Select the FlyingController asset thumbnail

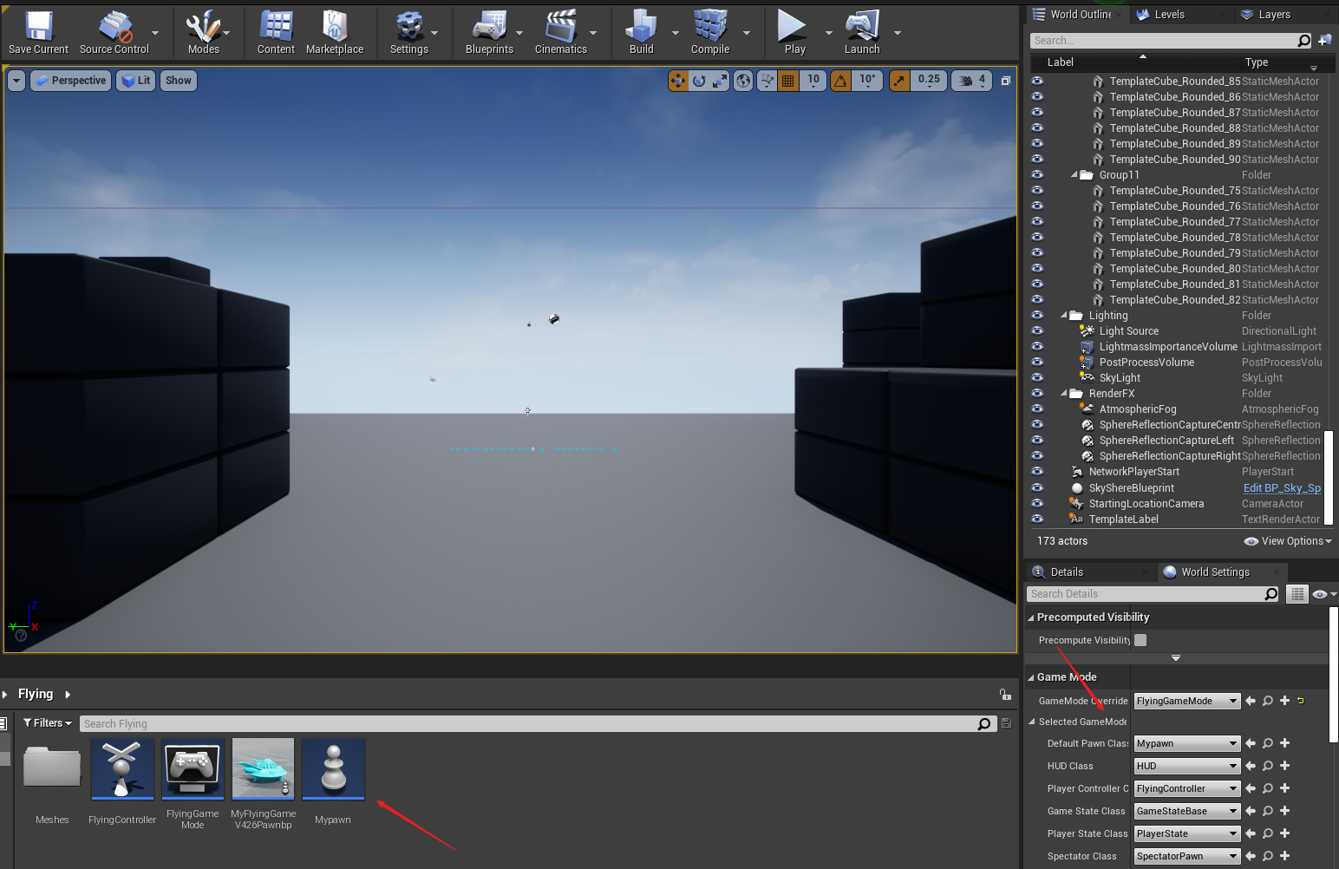[x=122, y=768]
